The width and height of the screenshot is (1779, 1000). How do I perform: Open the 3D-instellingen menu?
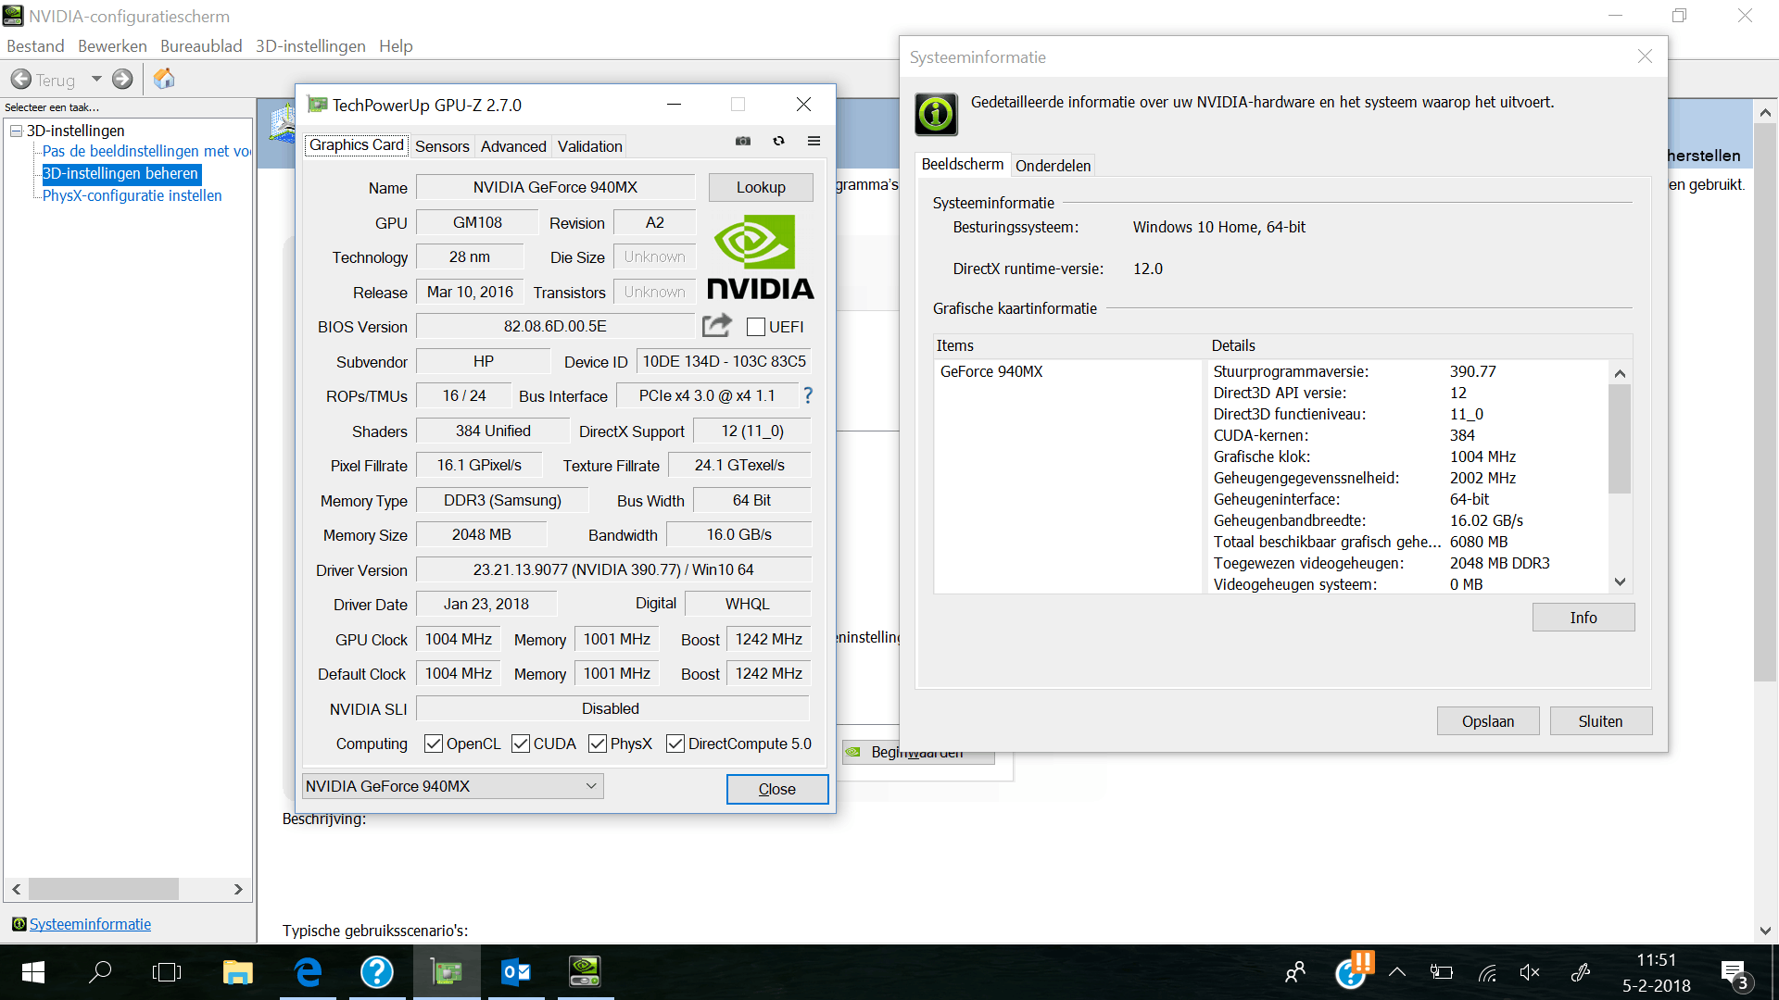(310, 46)
